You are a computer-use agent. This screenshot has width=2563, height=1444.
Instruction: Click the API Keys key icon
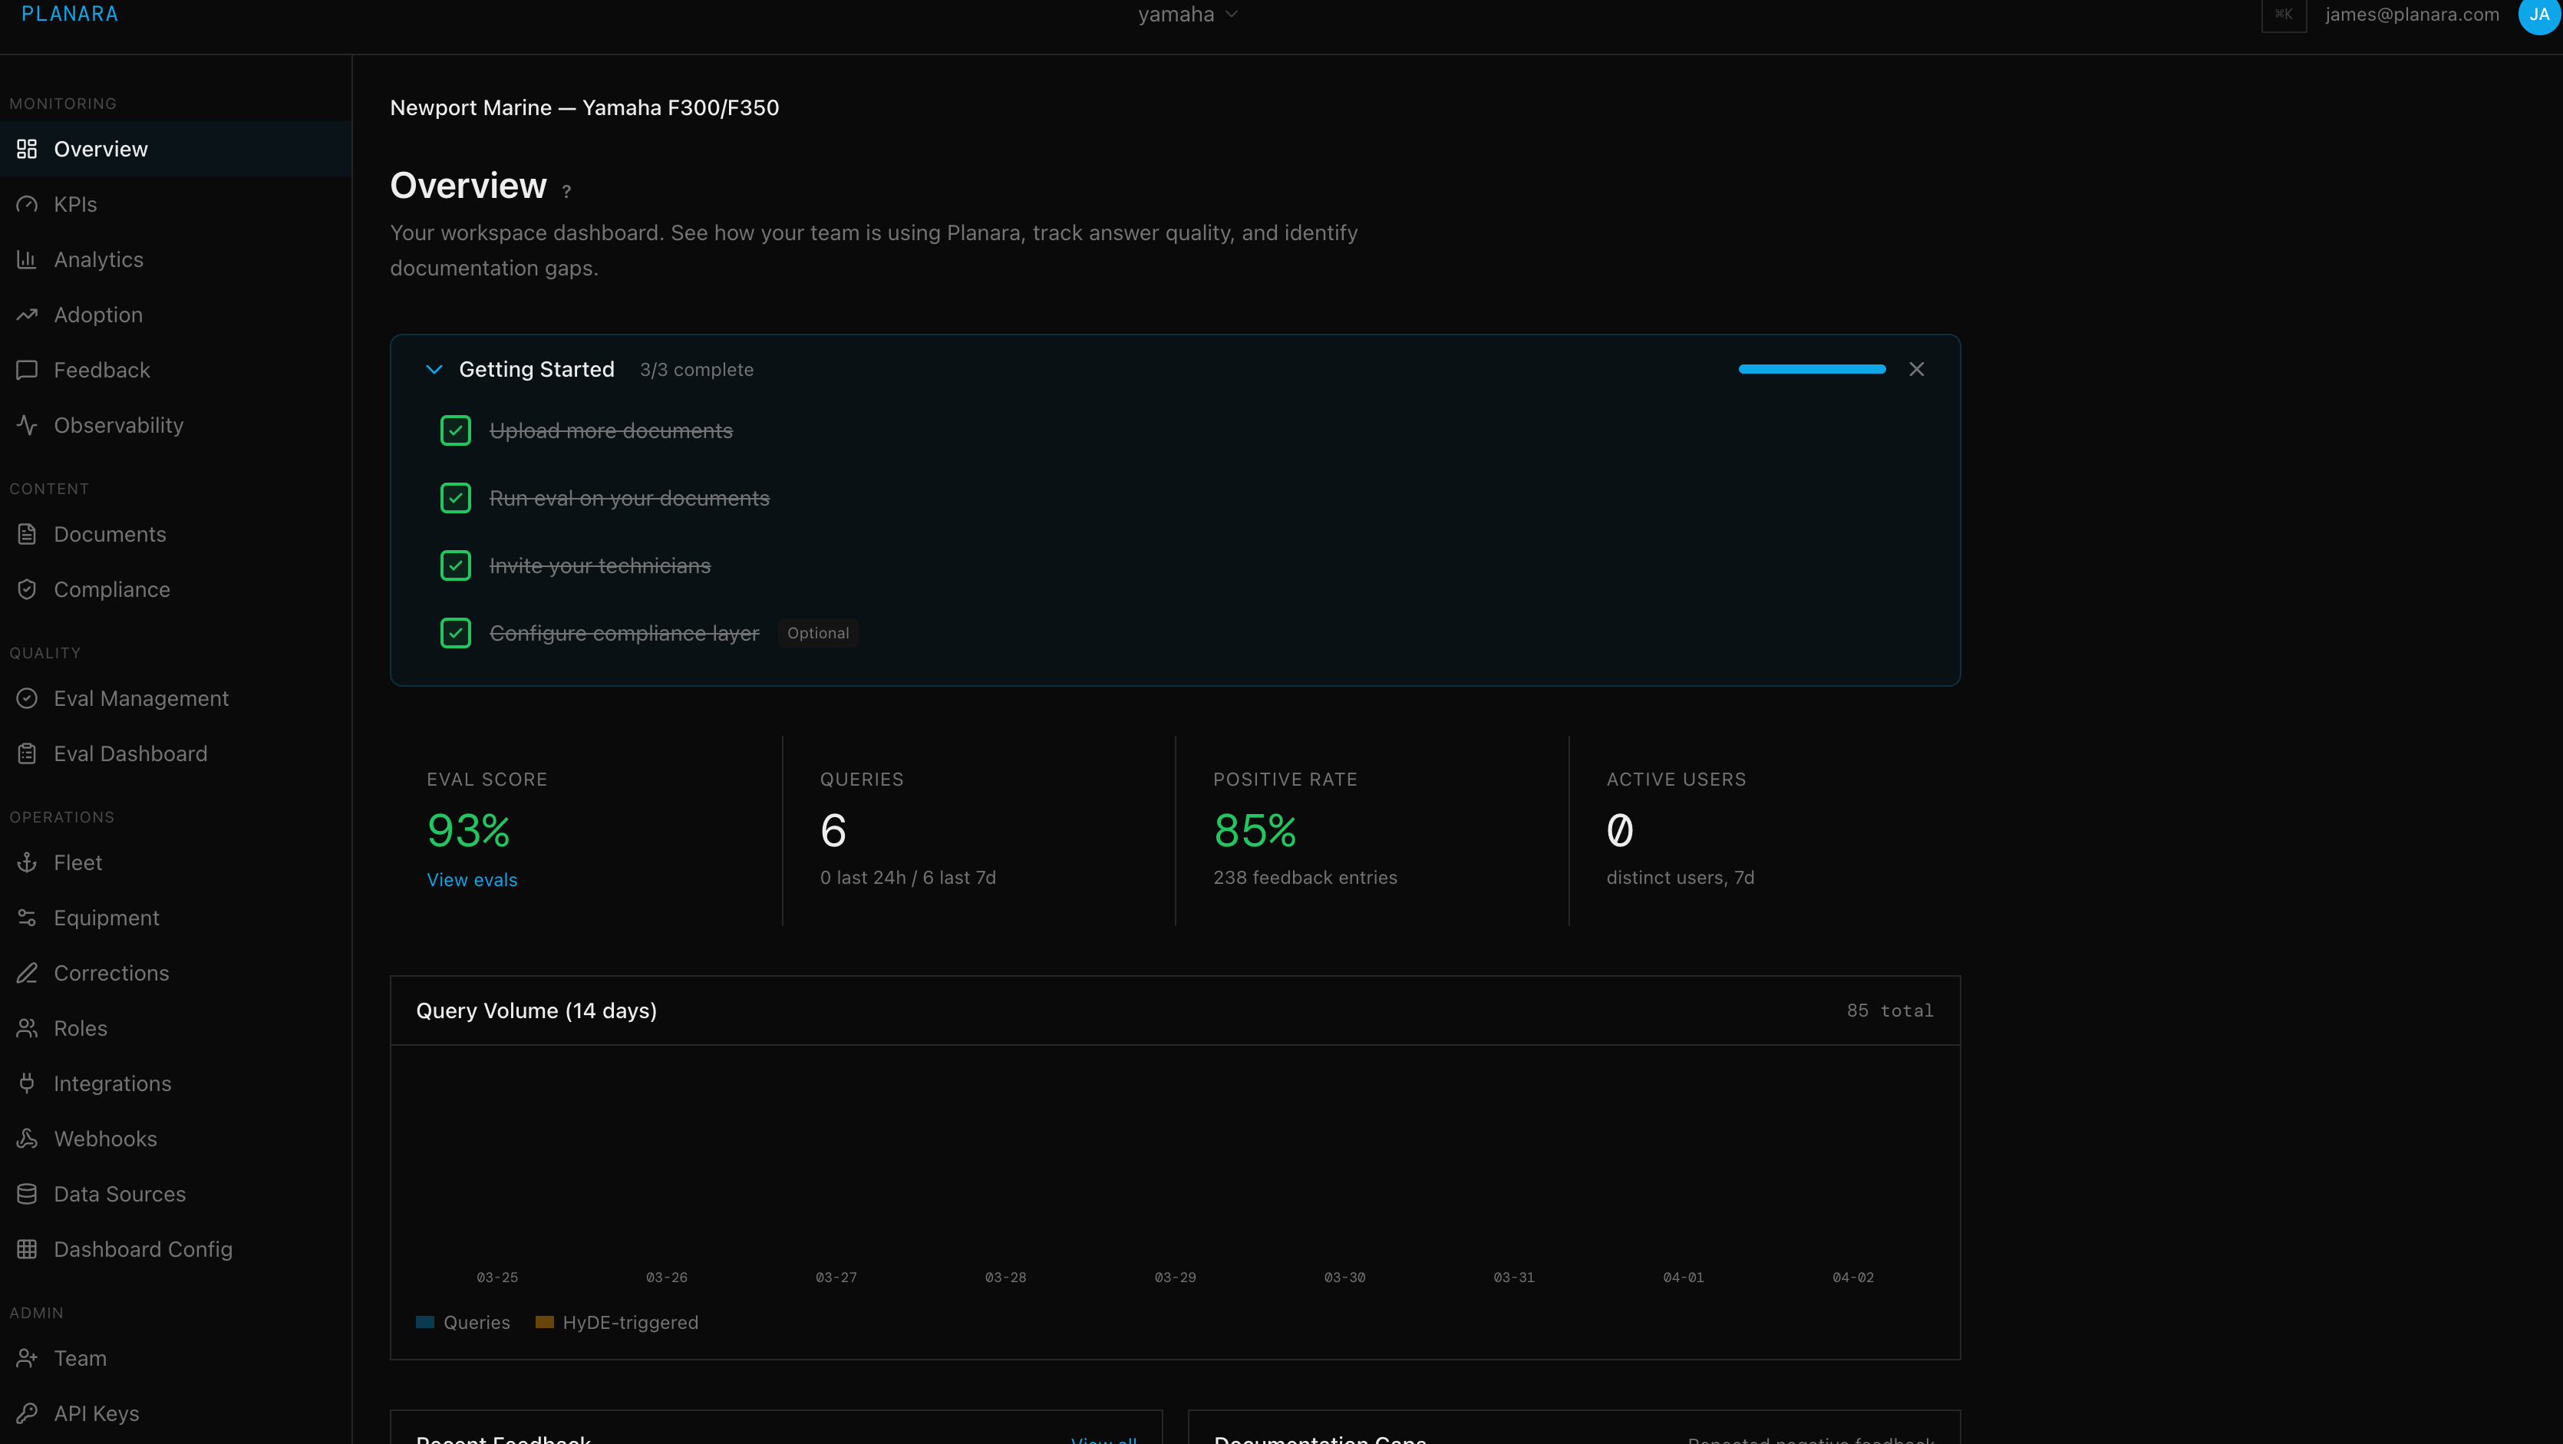[x=27, y=1413]
